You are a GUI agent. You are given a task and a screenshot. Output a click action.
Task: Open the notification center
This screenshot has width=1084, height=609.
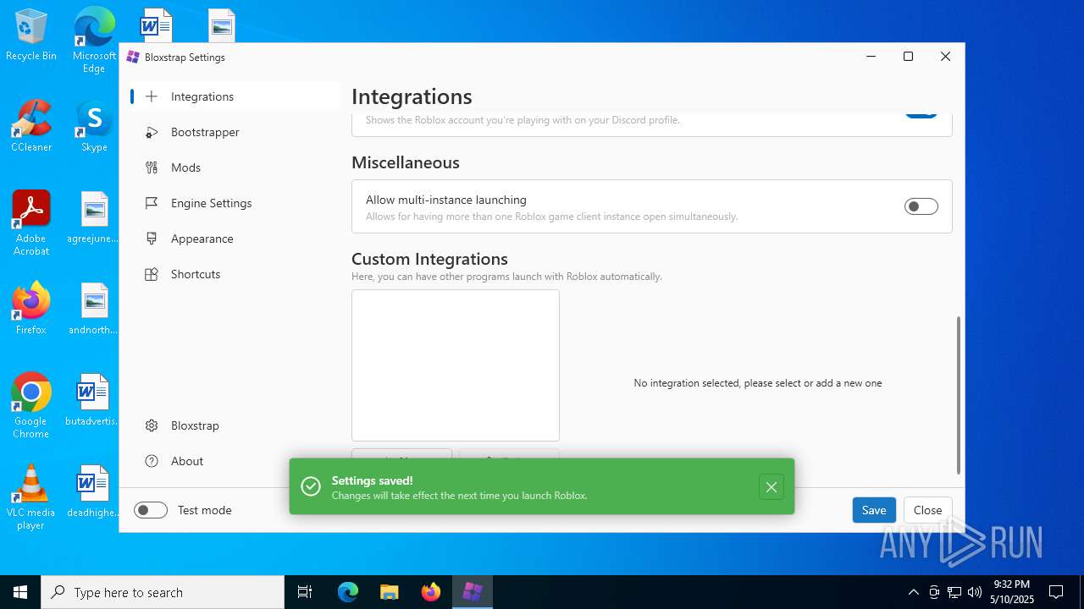(x=1056, y=592)
